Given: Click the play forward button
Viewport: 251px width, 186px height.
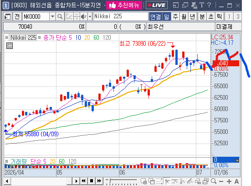Looking at the screenshot, I should coord(76,181).
